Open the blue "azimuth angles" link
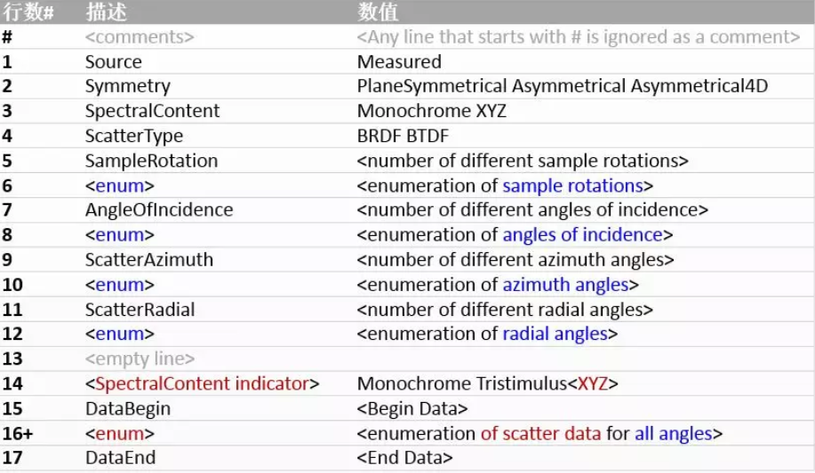 tap(565, 285)
